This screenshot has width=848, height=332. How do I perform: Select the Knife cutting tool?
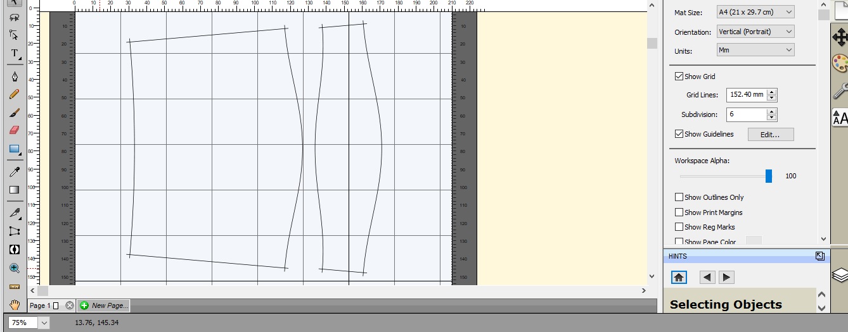pyautogui.click(x=14, y=212)
